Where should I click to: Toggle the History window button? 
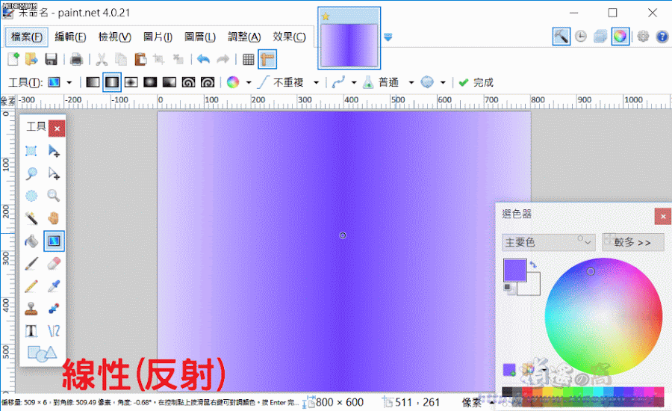(581, 37)
